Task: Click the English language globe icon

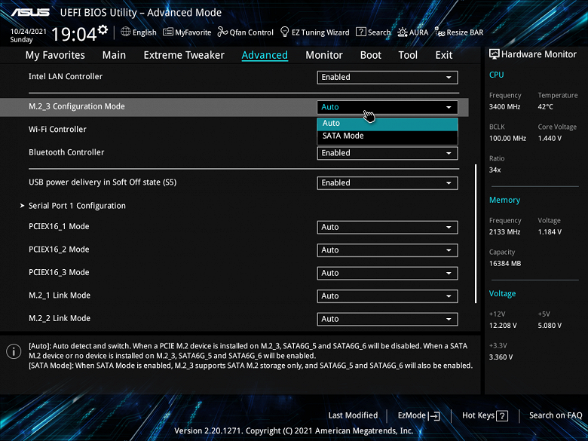Action: pos(126,32)
